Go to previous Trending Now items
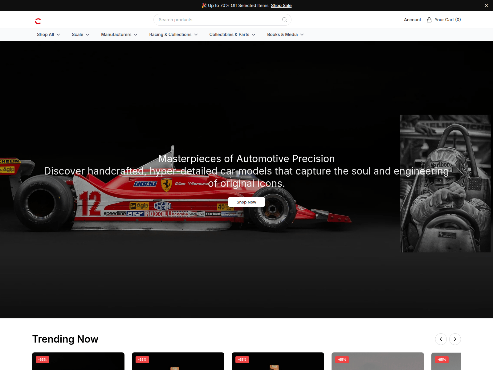Image resolution: width=493 pixels, height=370 pixels. click(441, 339)
